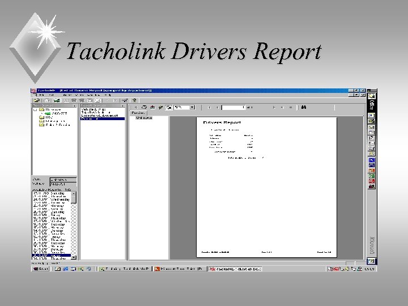Click the stop loading button in viewer toolbar

(x=291, y=107)
